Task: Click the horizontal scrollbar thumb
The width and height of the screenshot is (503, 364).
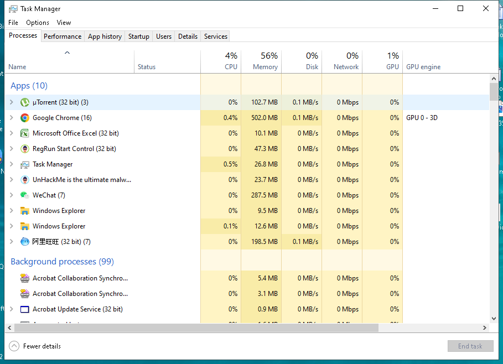Action: pos(194,327)
